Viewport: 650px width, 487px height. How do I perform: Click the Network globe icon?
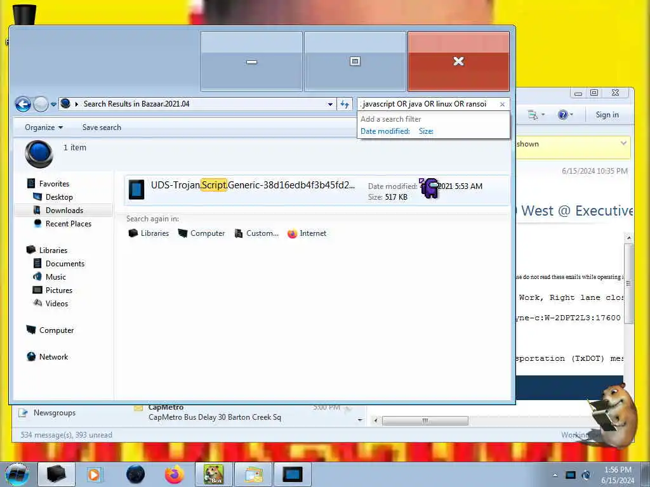(x=31, y=356)
